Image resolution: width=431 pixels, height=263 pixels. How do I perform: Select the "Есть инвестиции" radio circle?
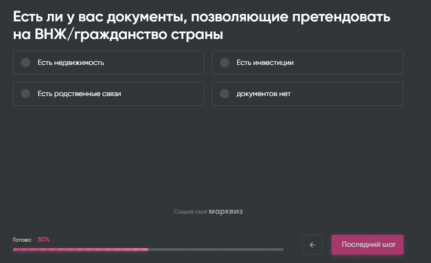pos(224,62)
